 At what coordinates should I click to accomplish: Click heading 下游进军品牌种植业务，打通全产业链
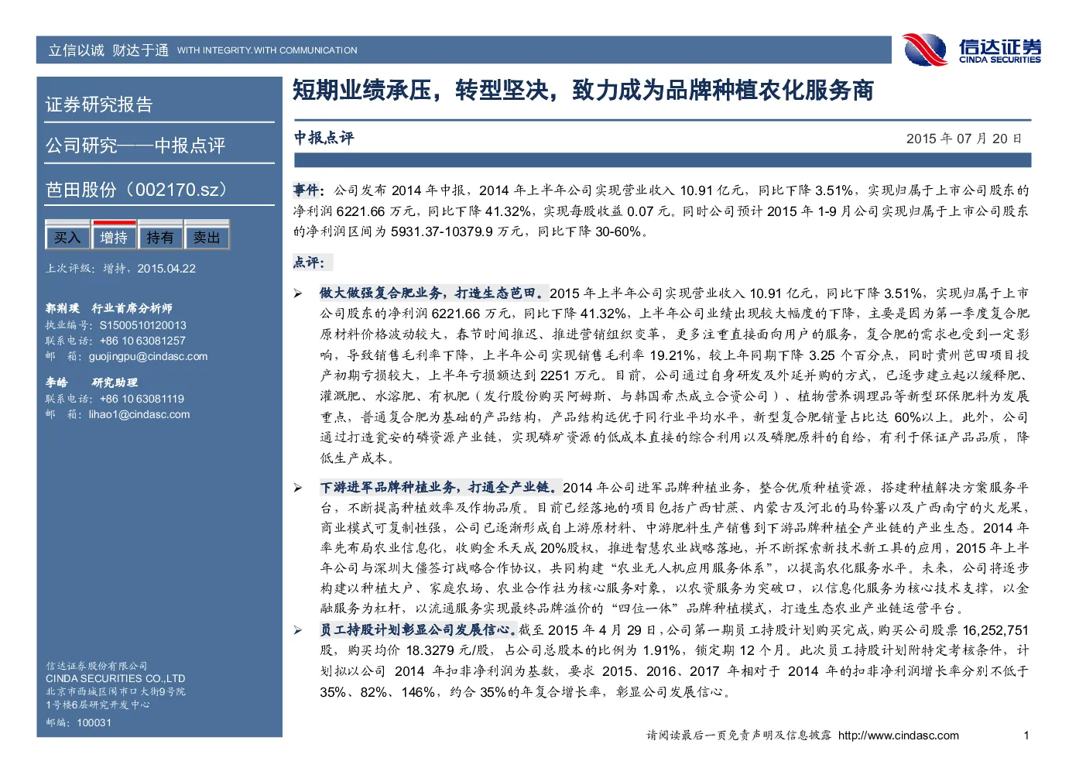tap(440, 488)
